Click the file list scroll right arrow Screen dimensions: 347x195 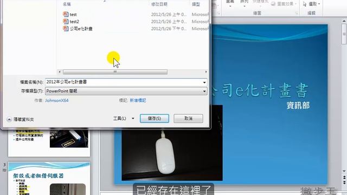pos(206,72)
